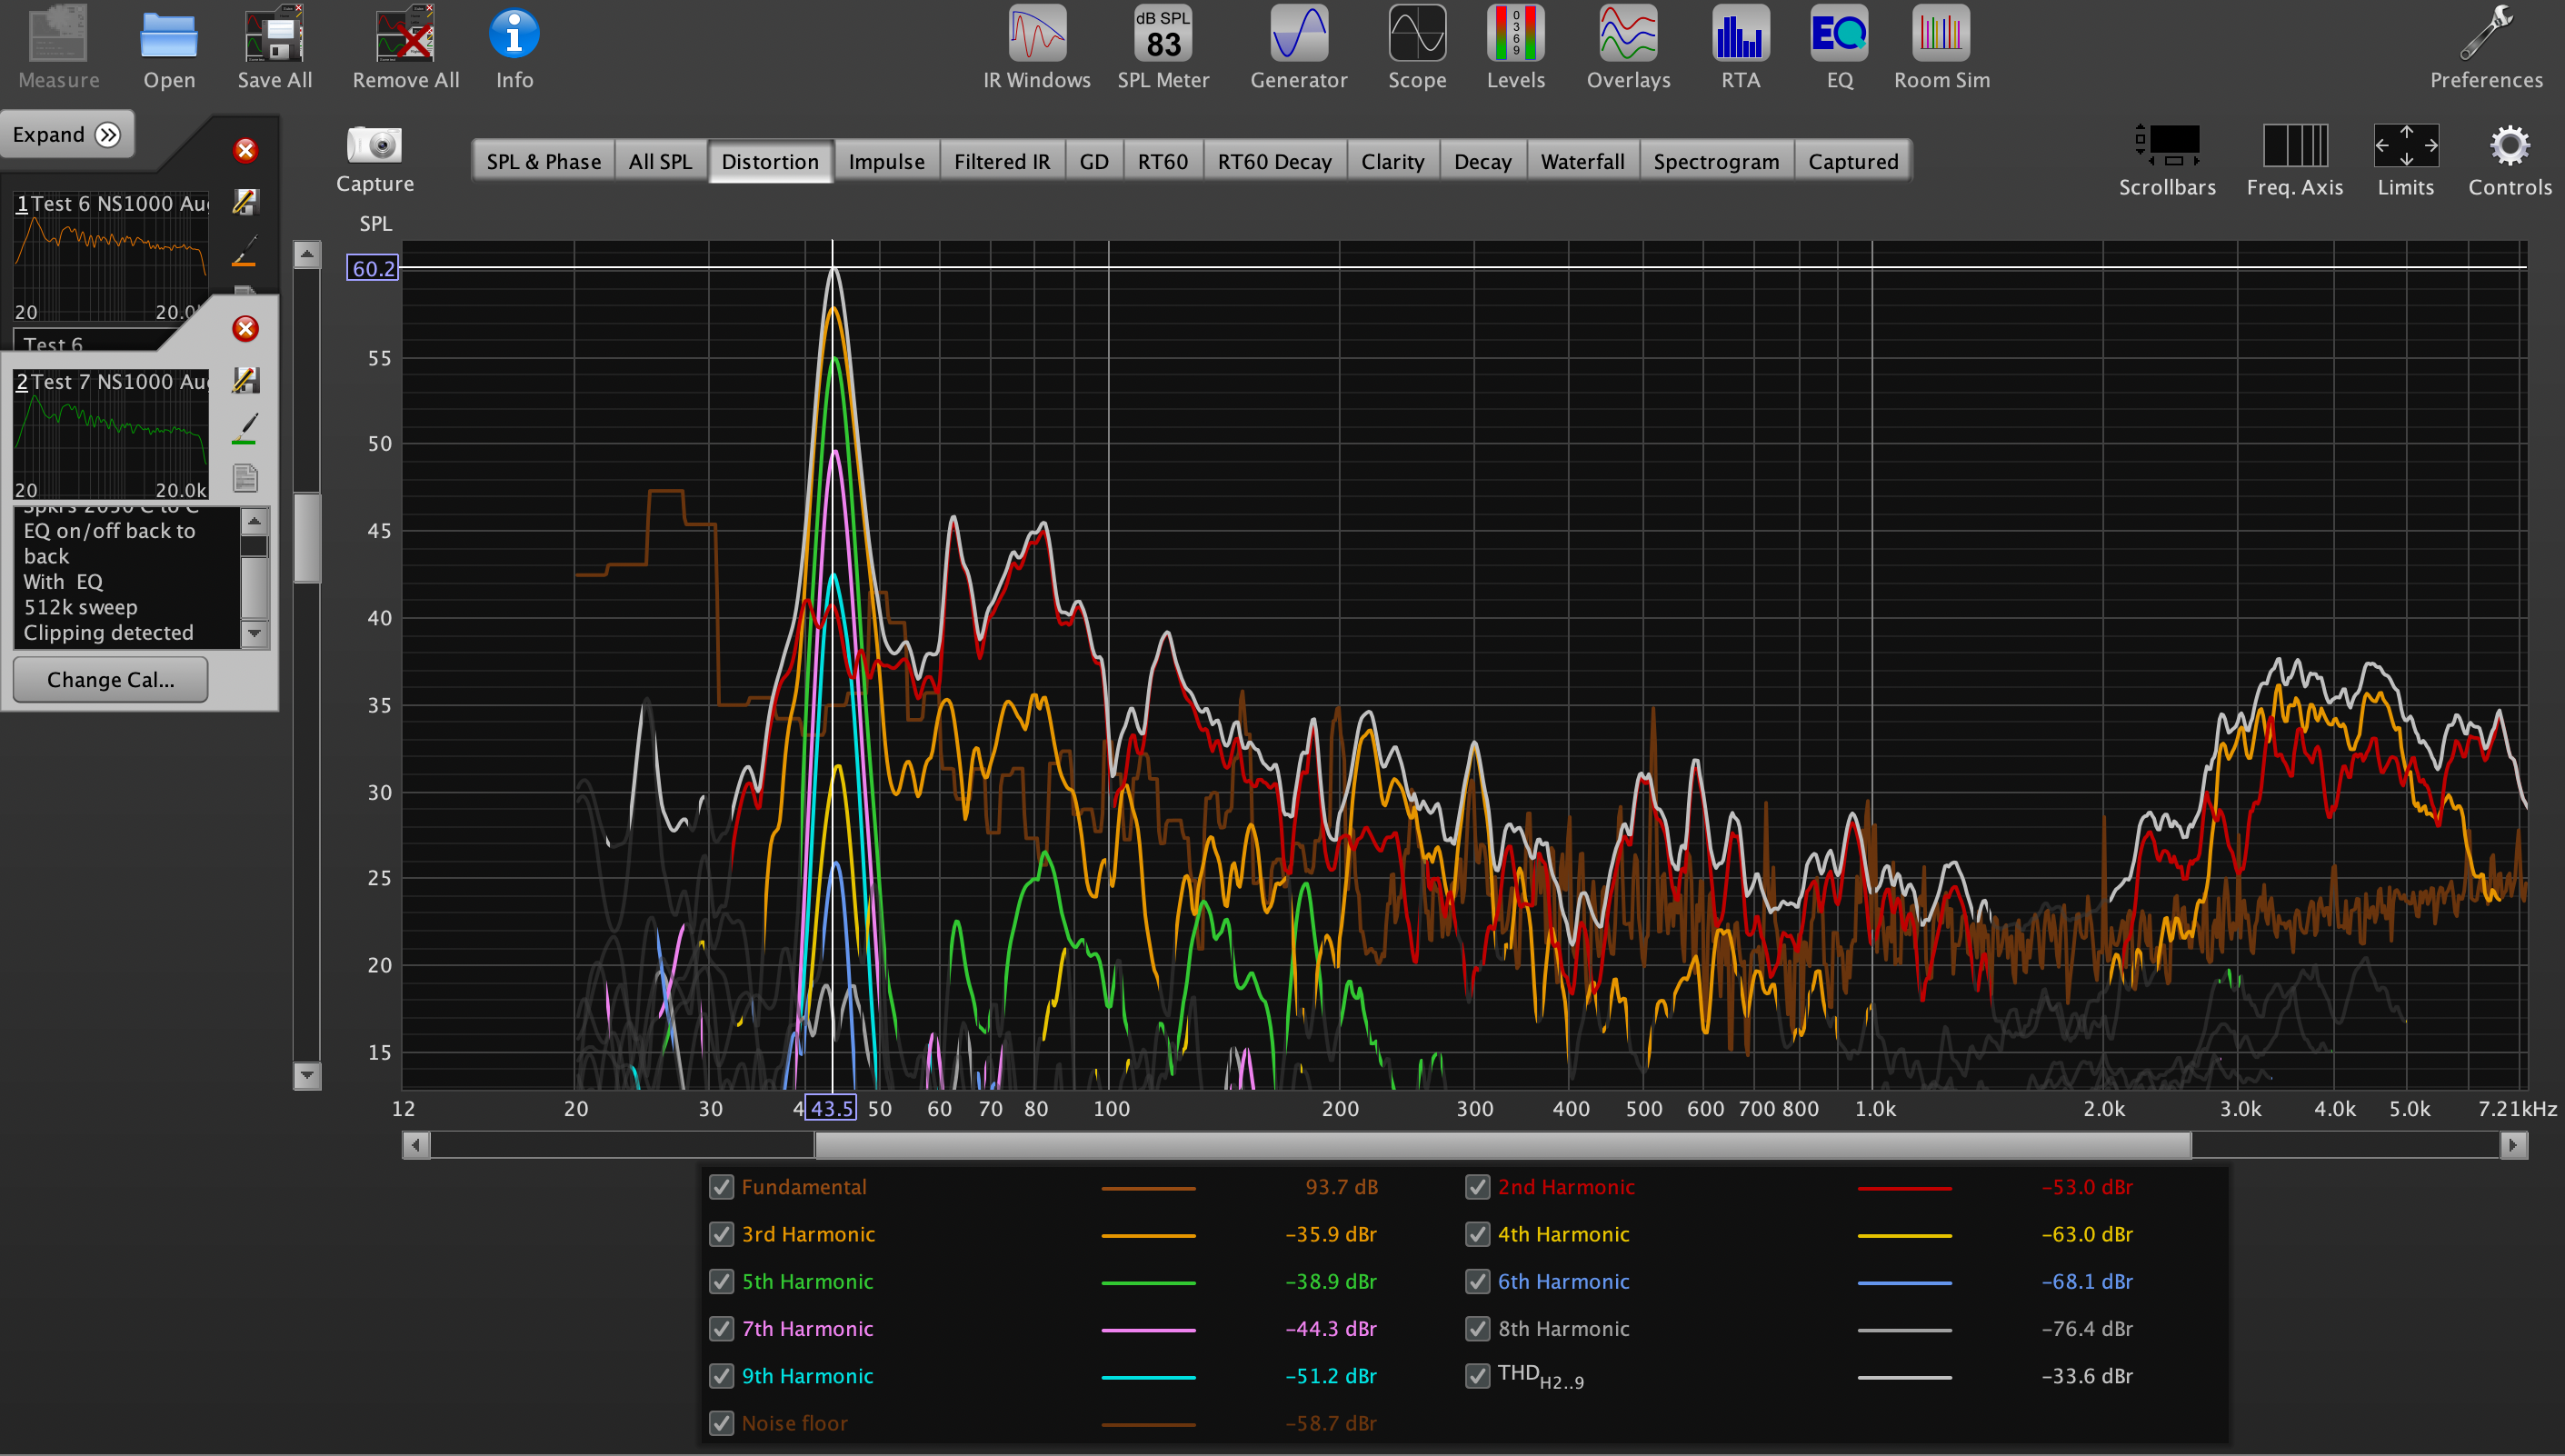Toggle the 6th Harmonic checkbox

[x=1477, y=1281]
